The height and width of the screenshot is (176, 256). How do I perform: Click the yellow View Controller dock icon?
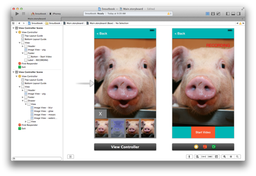196,147
